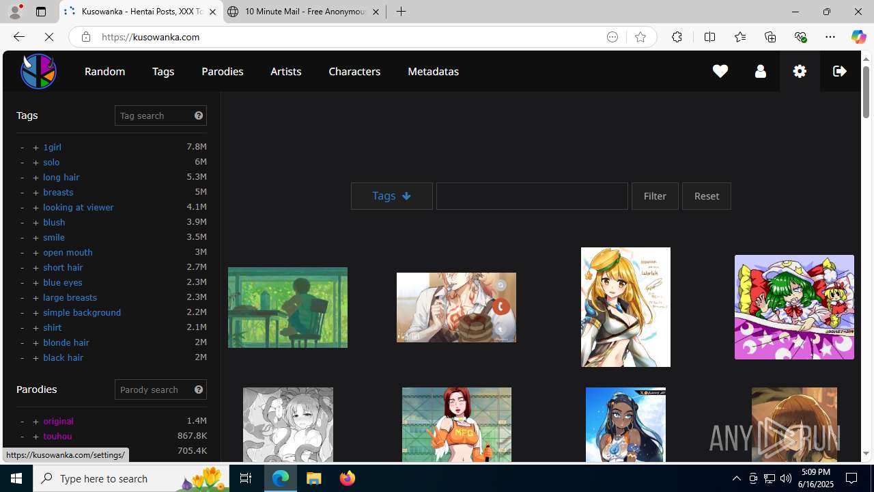Open the Artists menu item
874x492 pixels.
285,71
